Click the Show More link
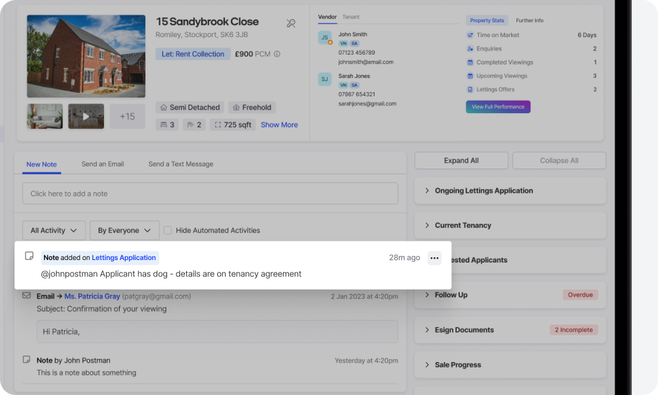The width and height of the screenshot is (658, 395). coord(279,124)
